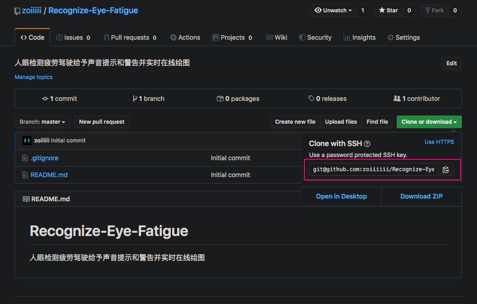Open SSH help question mark icon
Screen dimensions: 477x304
point(367,144)
